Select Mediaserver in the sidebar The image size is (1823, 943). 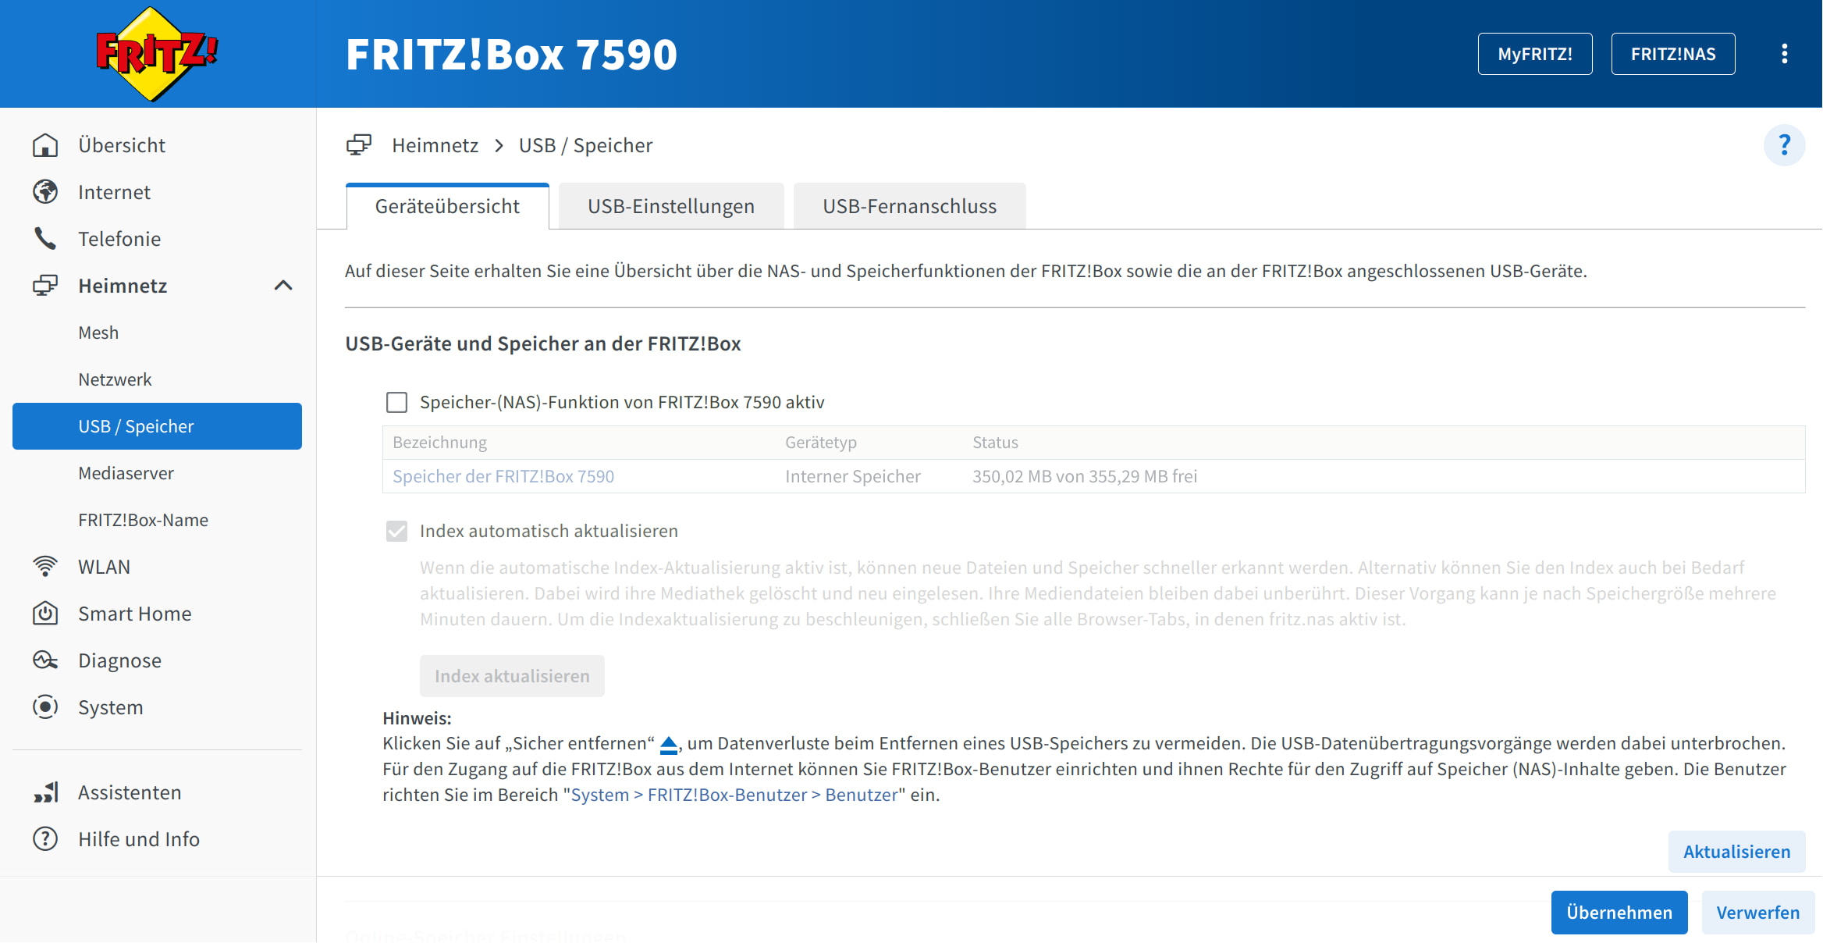point(126,473)
